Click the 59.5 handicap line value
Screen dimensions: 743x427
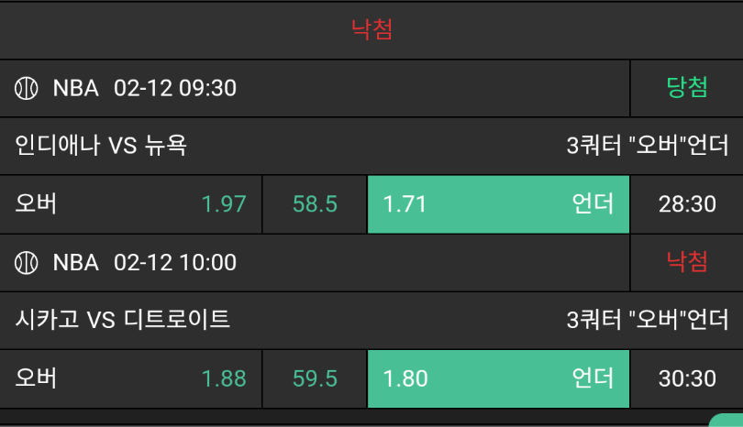(x=315, y=378)
